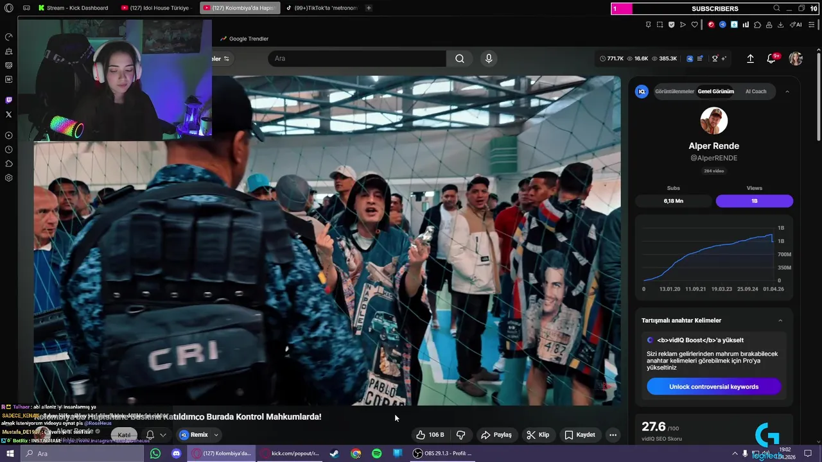Click the YouTube upload arrow icon
Screen dimensions: 822x462
point(750,58)
